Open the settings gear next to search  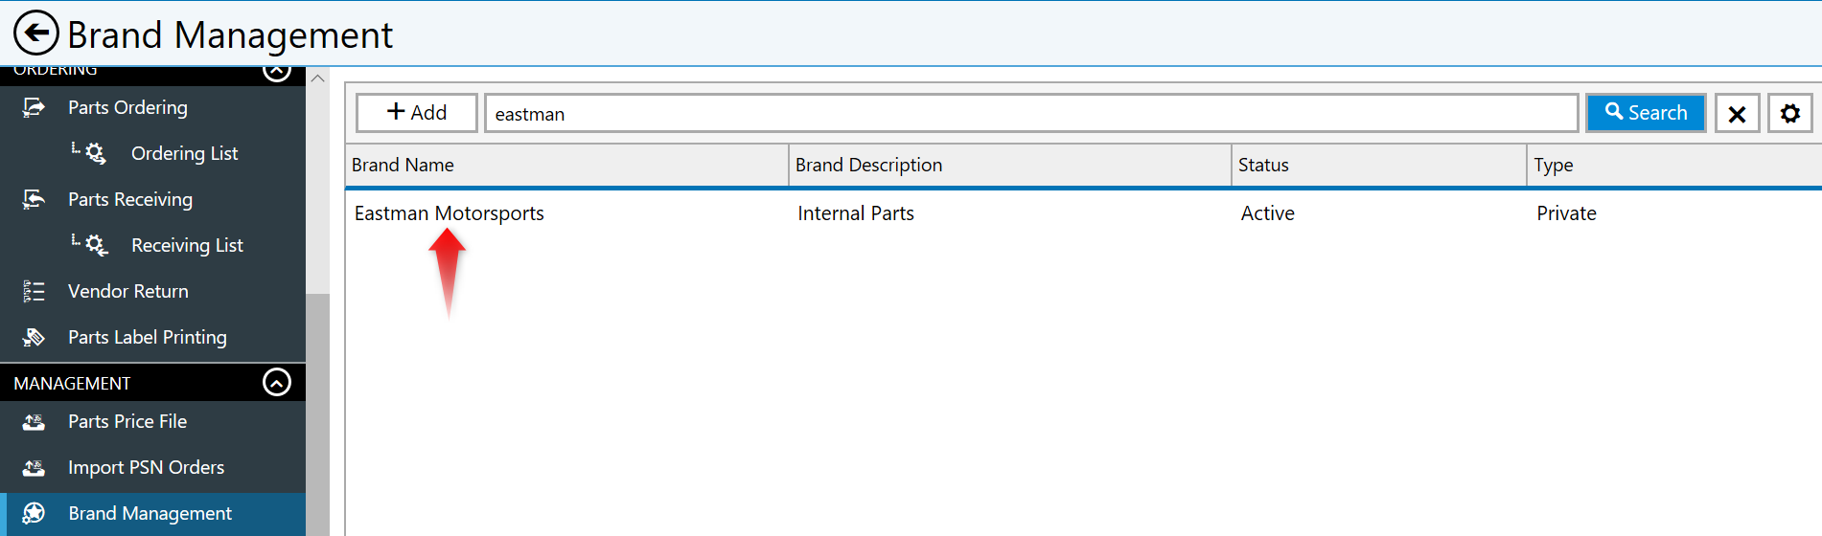tap(1789, 113)
